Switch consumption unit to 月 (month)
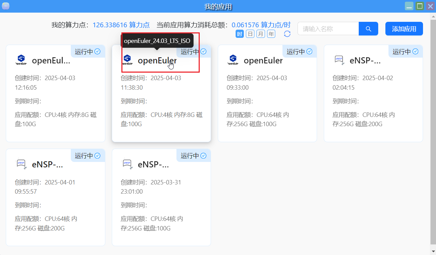This screenshot has height=255, width=436. [261, 34]
